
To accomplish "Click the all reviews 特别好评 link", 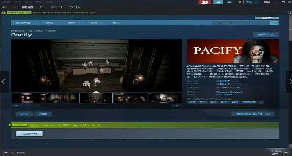I will pyautogui.click(x=223, y=84).
